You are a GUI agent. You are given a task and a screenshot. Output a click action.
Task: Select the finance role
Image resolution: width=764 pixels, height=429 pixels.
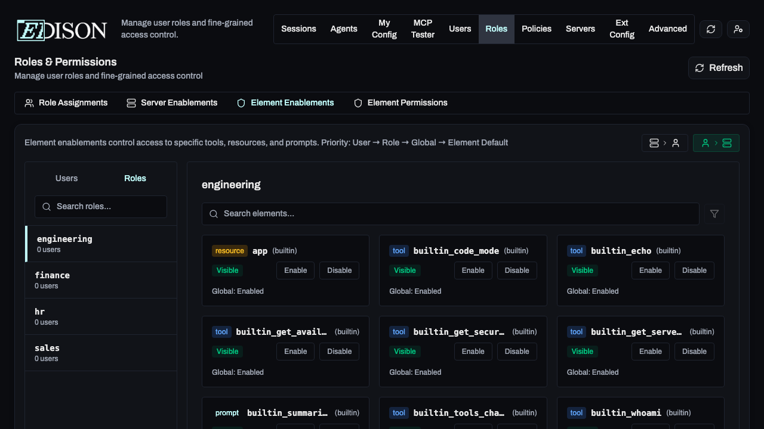point(101,280)
